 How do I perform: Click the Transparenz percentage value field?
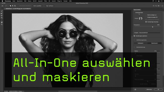tap(158, 25)
